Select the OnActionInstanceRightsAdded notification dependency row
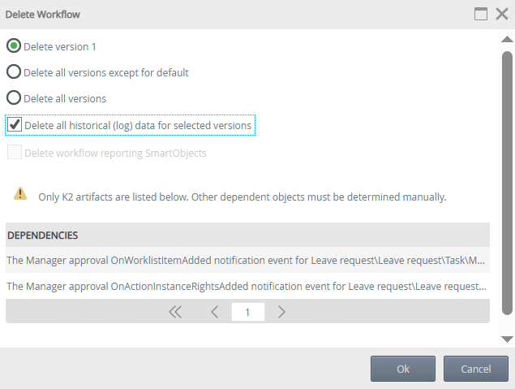The image size is (515, 389). tap(247, 286)
